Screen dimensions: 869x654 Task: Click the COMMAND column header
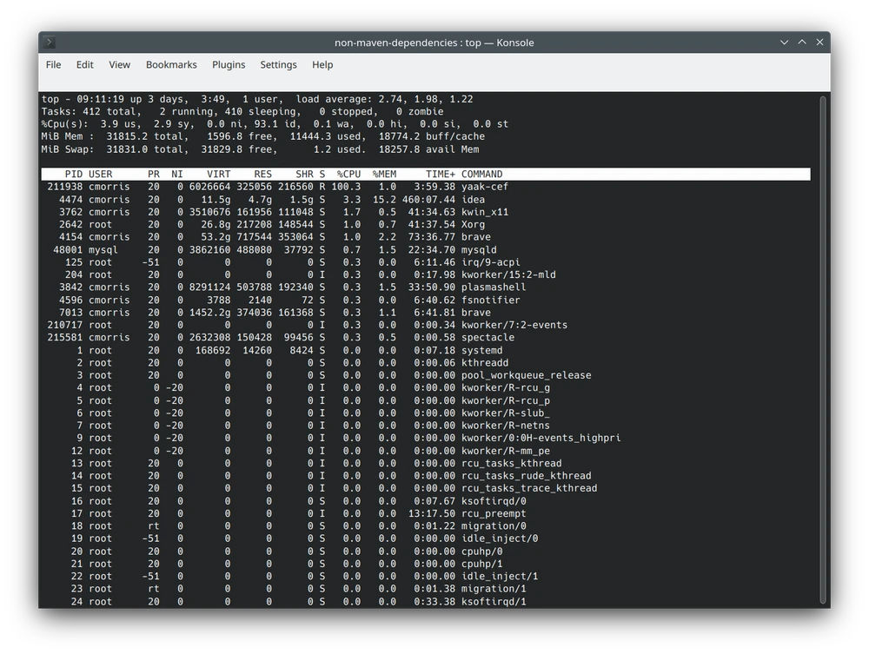pyautogui.click(x=481, y=174)
